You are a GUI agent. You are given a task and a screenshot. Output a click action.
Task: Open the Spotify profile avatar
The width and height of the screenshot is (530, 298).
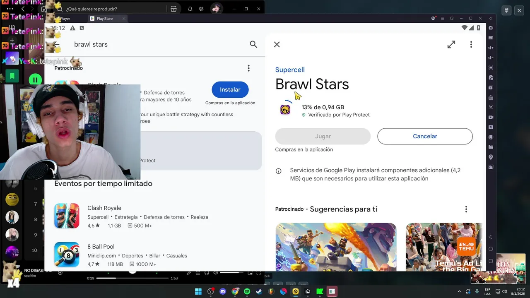[216, 9]
